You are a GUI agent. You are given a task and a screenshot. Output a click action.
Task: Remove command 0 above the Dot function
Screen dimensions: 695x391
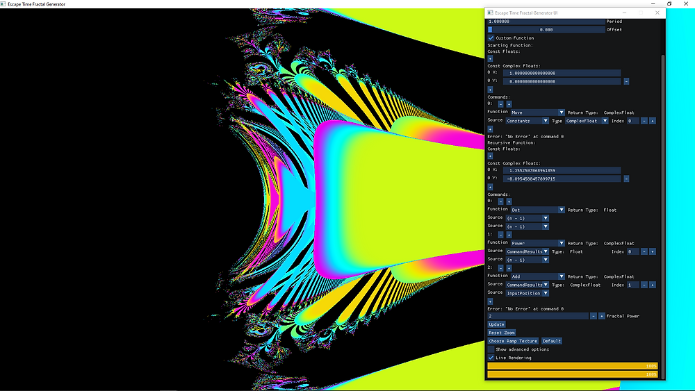[501, 201]
